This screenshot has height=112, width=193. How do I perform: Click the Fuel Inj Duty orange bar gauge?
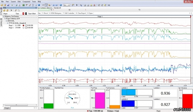pyautogui.click(x=115, y=99)
